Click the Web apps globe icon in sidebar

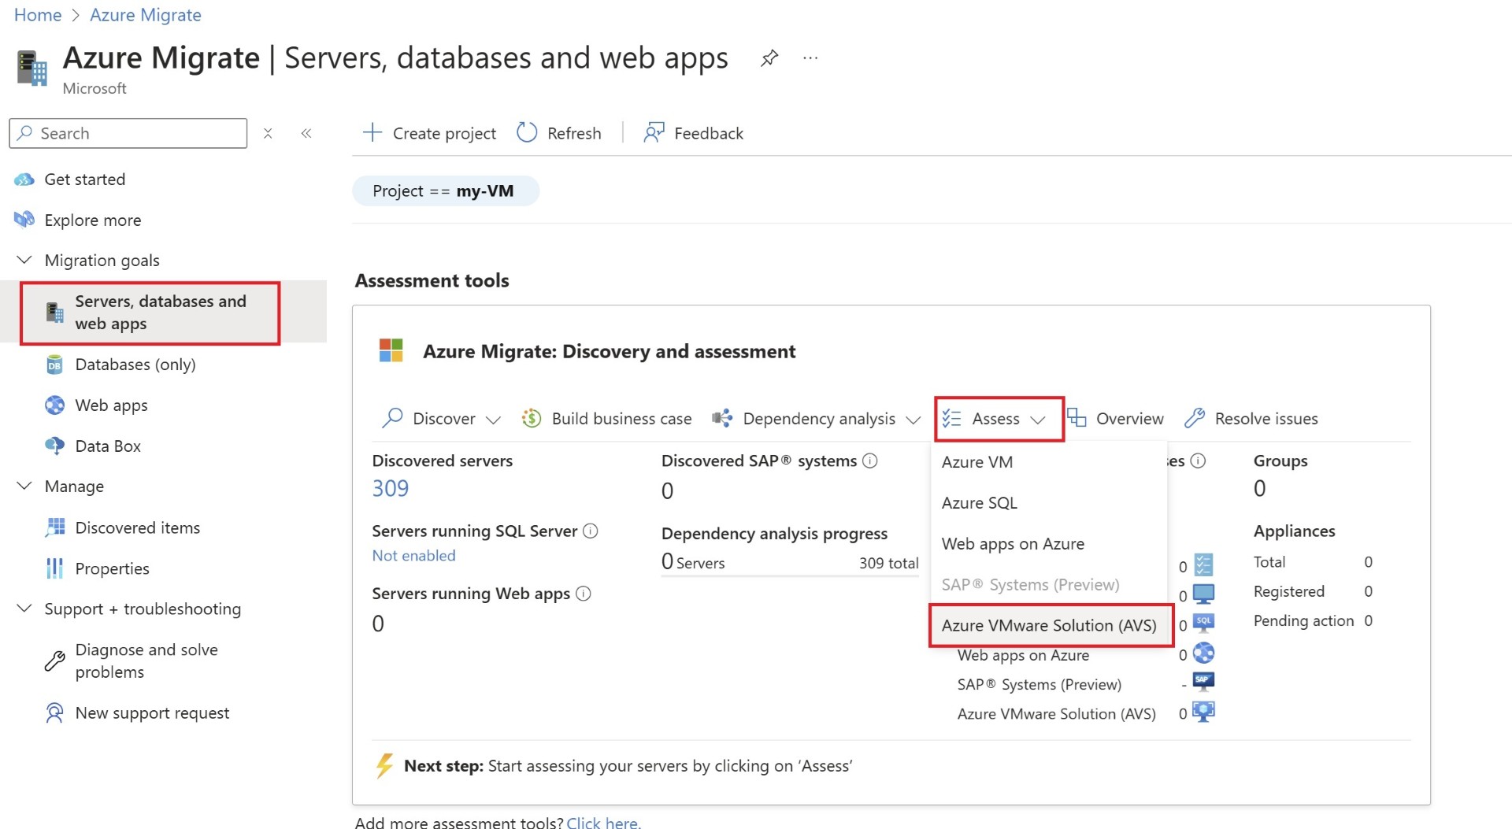(x=54, y=405)
